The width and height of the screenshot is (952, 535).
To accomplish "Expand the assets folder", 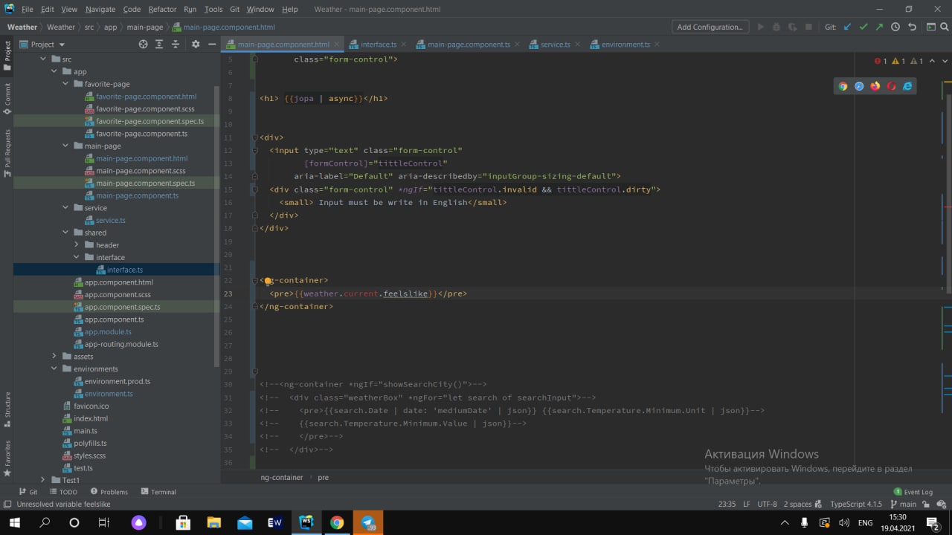I will (x=54, y=357).
